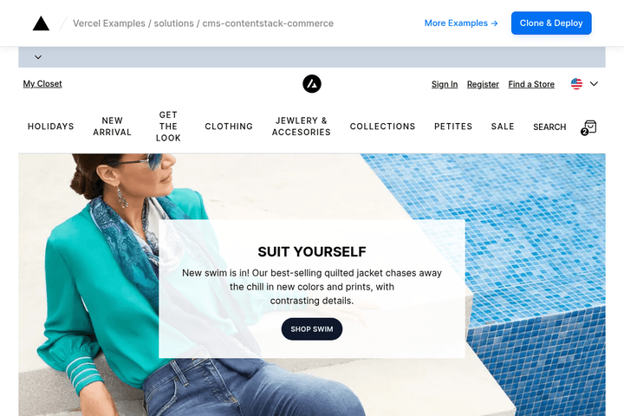Screen dimensions: 624x416
Task: Open the JEWLERY & ACCESORIES menu
Action: coord(302,127)
